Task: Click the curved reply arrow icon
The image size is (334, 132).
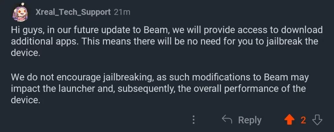Action: coord(227,119)
